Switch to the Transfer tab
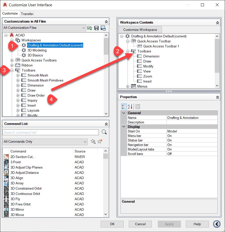Image resolution: width=225 pixels, height=232 pixels. coord(27,14)
